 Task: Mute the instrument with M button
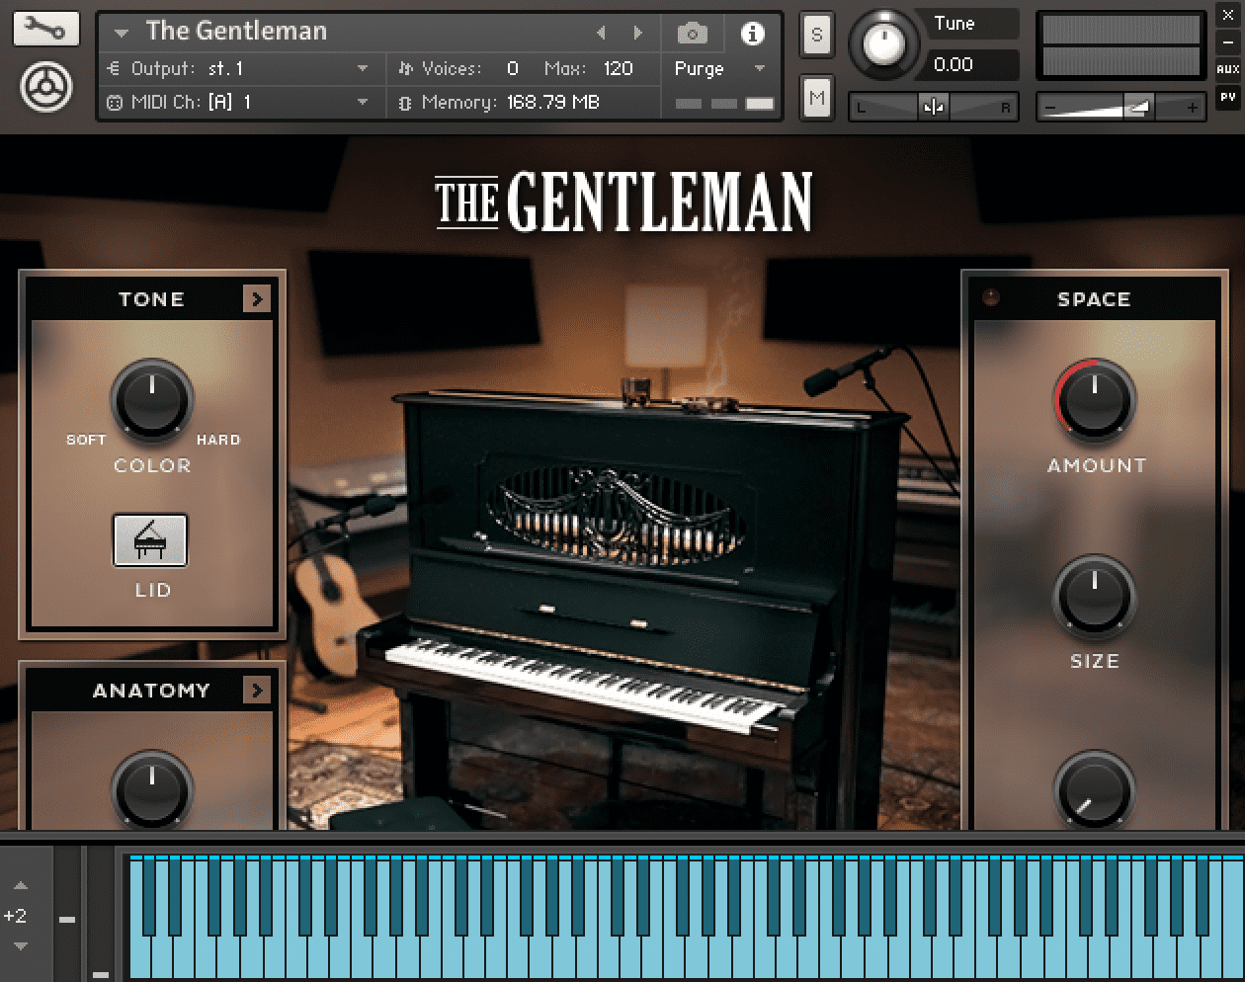click(816, 98)
